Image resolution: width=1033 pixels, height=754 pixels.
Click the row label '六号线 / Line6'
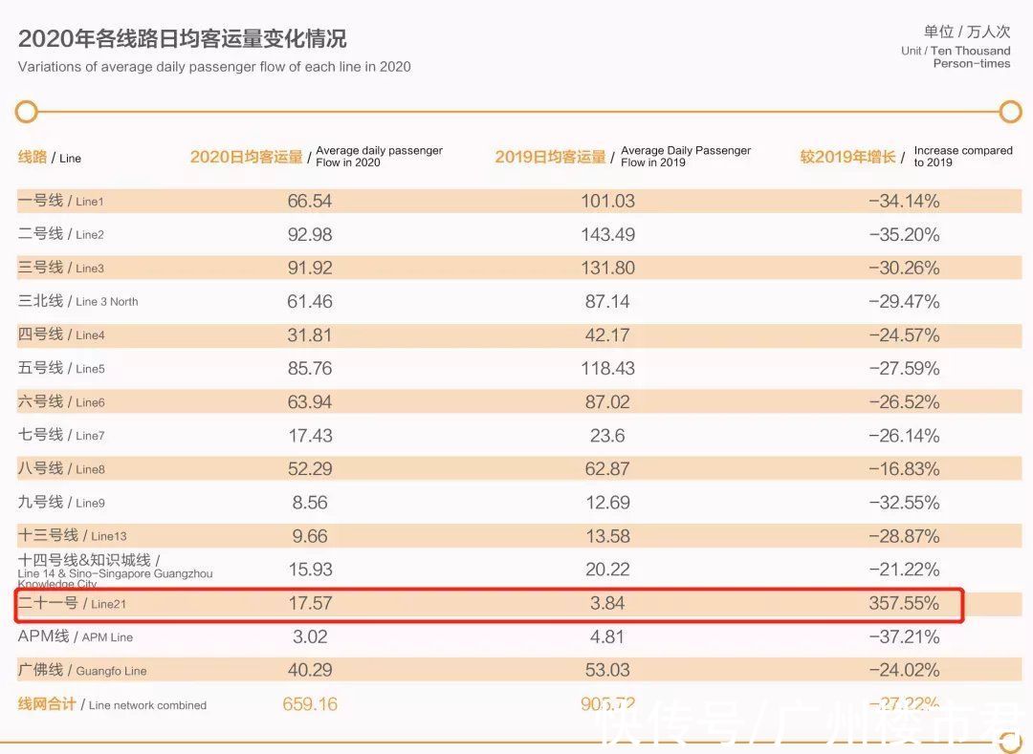60,401
